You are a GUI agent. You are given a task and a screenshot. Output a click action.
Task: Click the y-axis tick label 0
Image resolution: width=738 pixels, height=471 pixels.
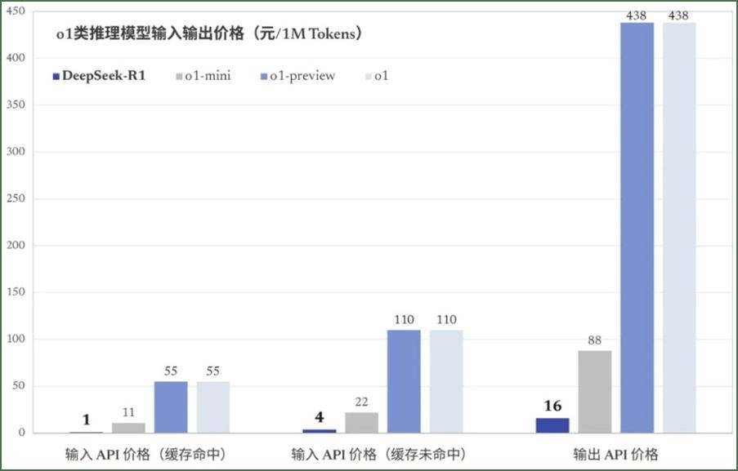point(21,433)
